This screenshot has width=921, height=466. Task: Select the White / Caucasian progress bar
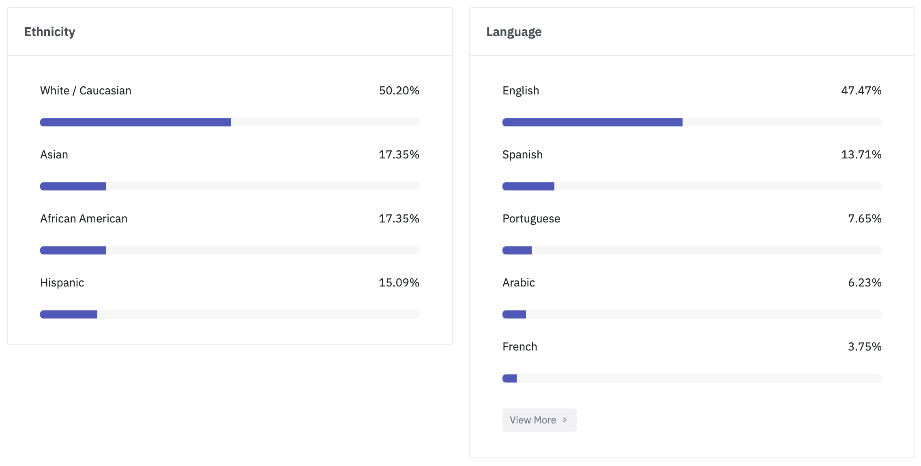pos(230,122)
